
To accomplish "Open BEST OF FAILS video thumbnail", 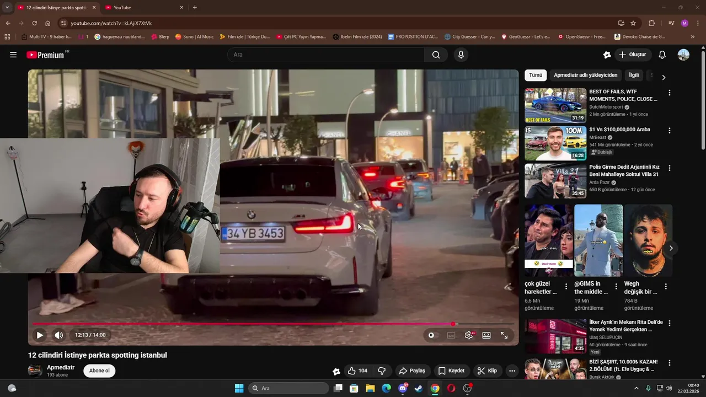I will click(555, 105).
